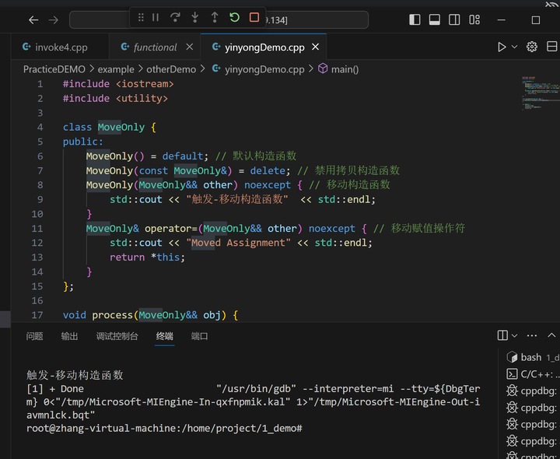Click 'public:' on line 5
This screenshot has width=560, height=459.
(x=83, y=142)
